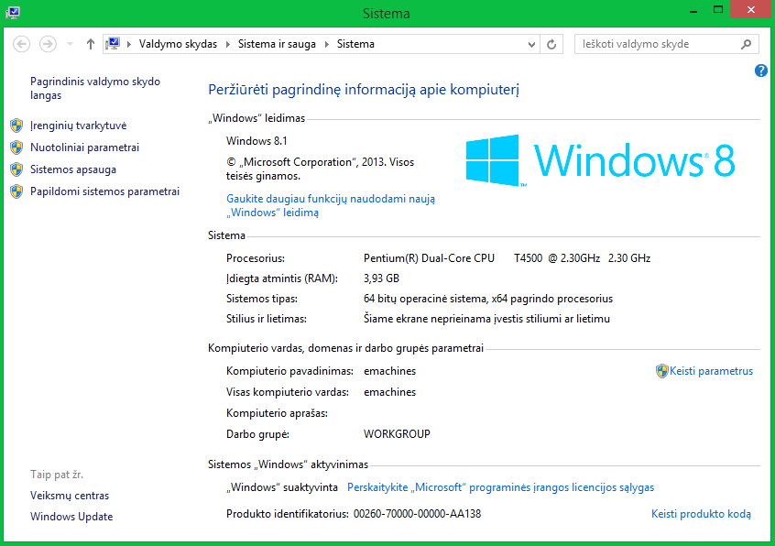Minimize the Sistema window

(693, 10)
